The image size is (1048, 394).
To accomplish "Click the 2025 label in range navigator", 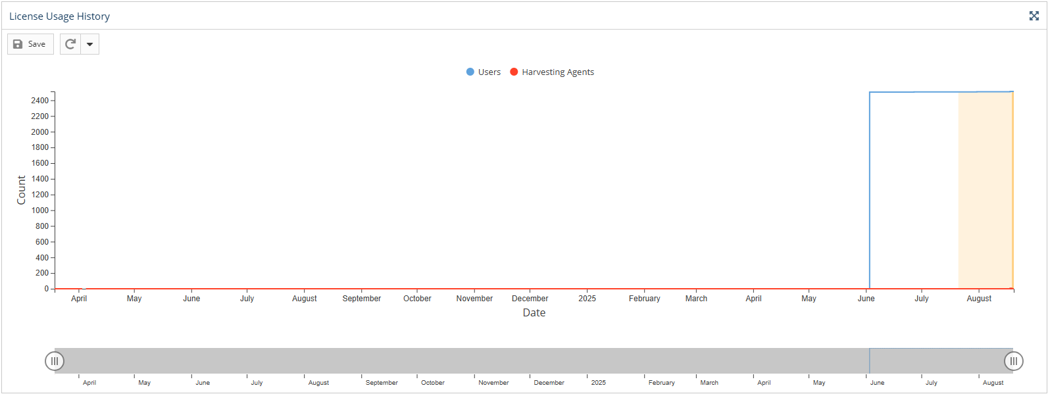I will coord(599,383).
